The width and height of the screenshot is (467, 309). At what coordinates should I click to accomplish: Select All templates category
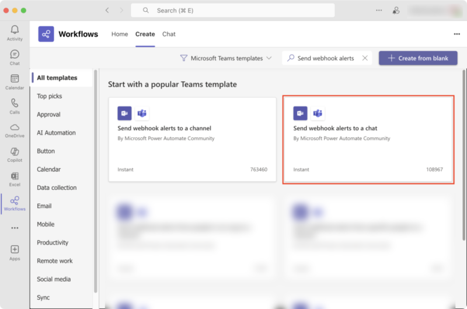click(x=62, y=78)
